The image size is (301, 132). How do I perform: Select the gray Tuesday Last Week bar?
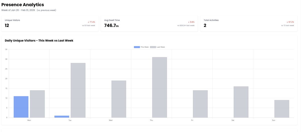(78, 90)
